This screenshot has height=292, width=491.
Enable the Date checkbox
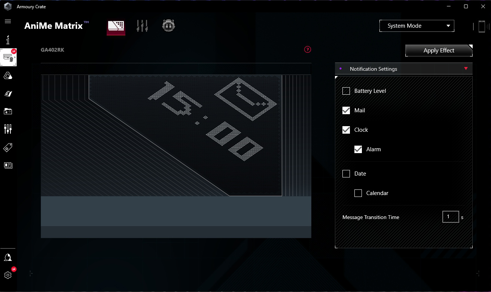pyautogui.click(x=346, y=174)
